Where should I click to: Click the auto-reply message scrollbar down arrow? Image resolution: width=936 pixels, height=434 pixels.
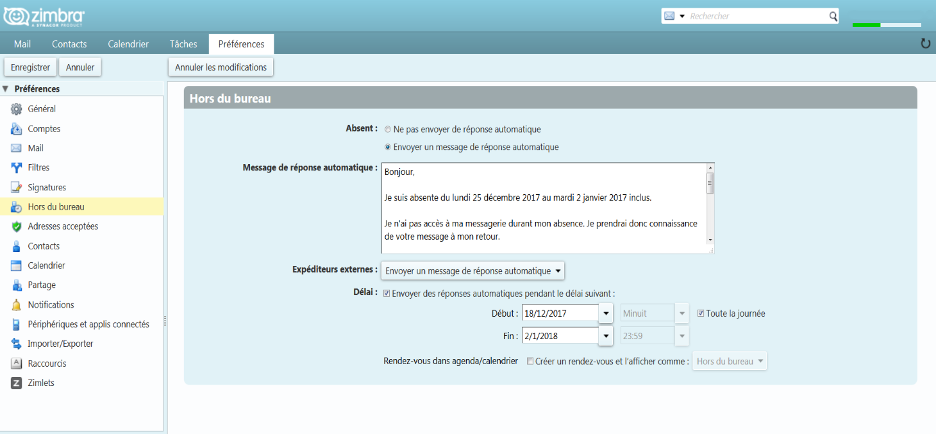click(710, 240)
